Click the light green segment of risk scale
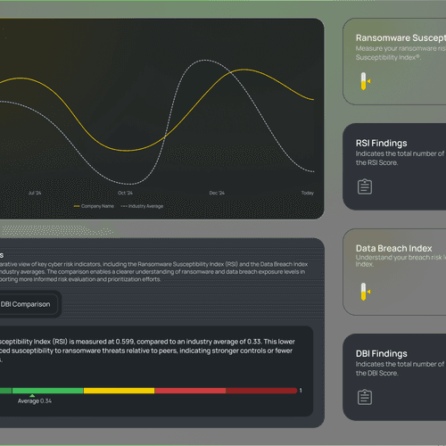This screenshot has width=446, height=446. click(x=47, y=391)
